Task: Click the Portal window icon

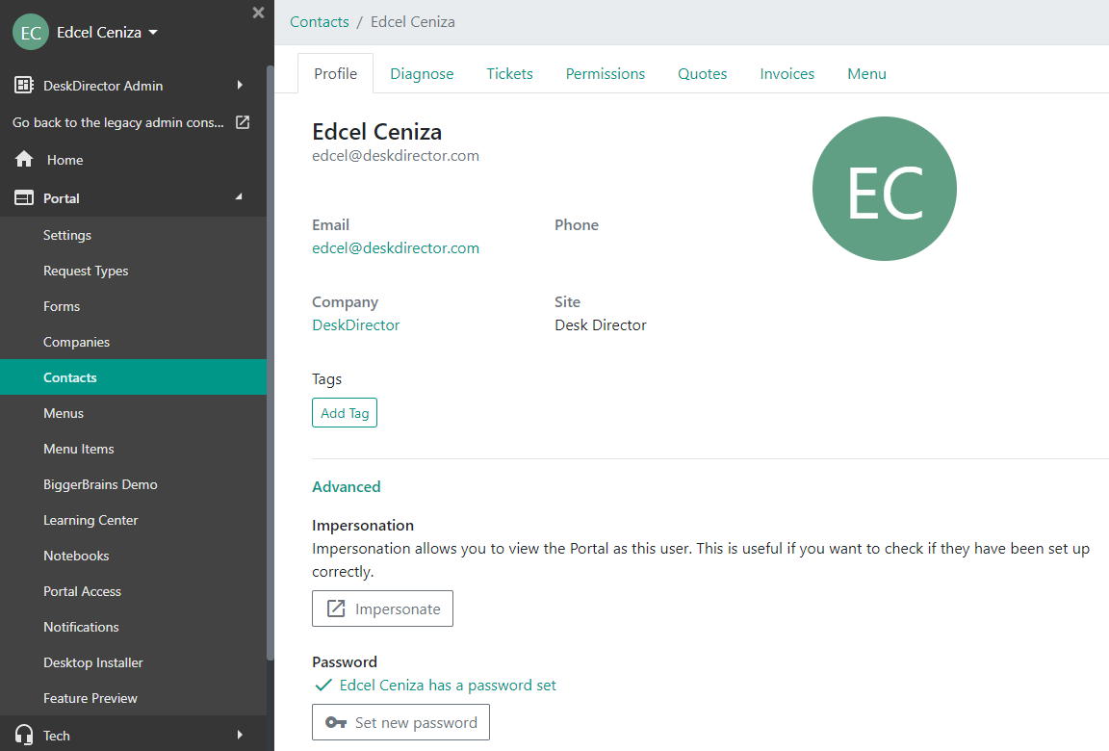Action: (24, 198)
